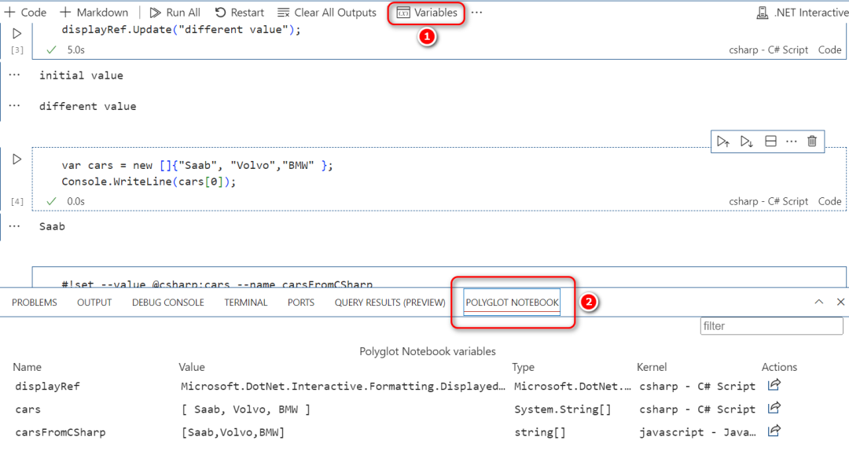
Task: Run the displayRef.Update cell
Action: click(17, 34)
